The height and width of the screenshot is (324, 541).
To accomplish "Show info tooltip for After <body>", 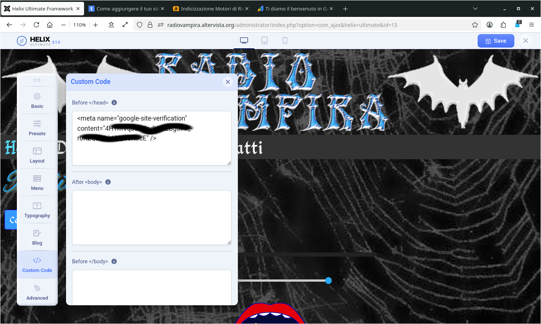I will (108, 182).
